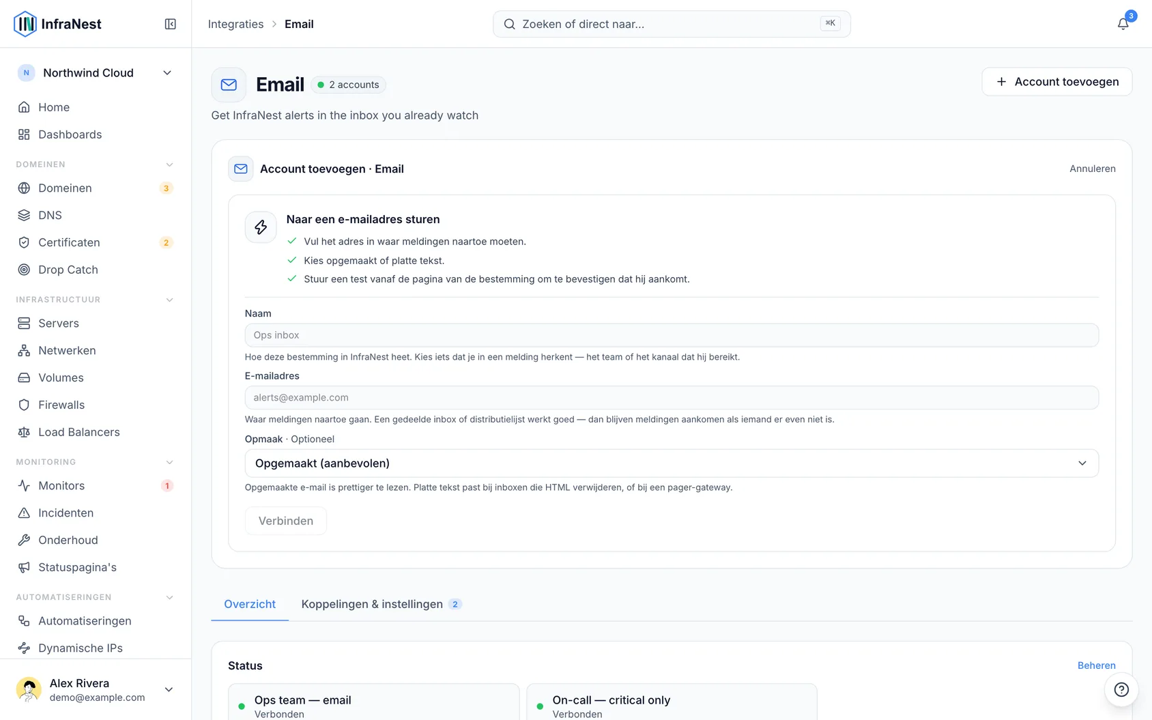Image resolution: width=1152 pixels, height=720 pixels.
Task: Collapse the sidebar panel icon
Action: coord(171,24)
